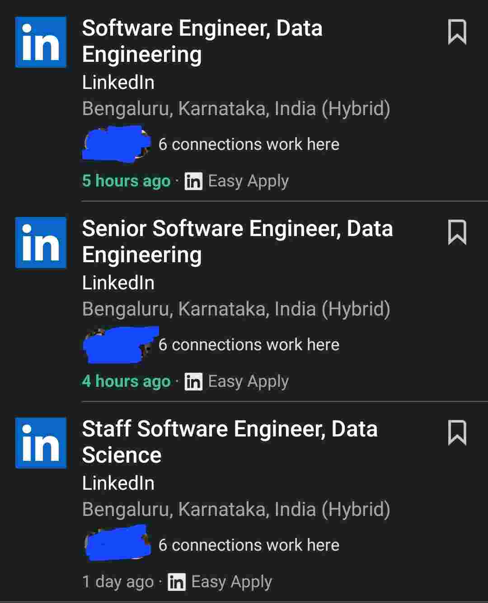
Task: Click LinkedIn logo beside Senior Software Engineer listing
Action: click(41, 242)
